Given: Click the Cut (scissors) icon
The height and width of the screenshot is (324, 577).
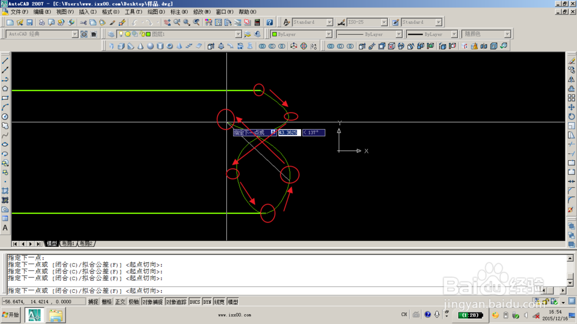Looking at the screenshot, I should (x=83, y=22).
